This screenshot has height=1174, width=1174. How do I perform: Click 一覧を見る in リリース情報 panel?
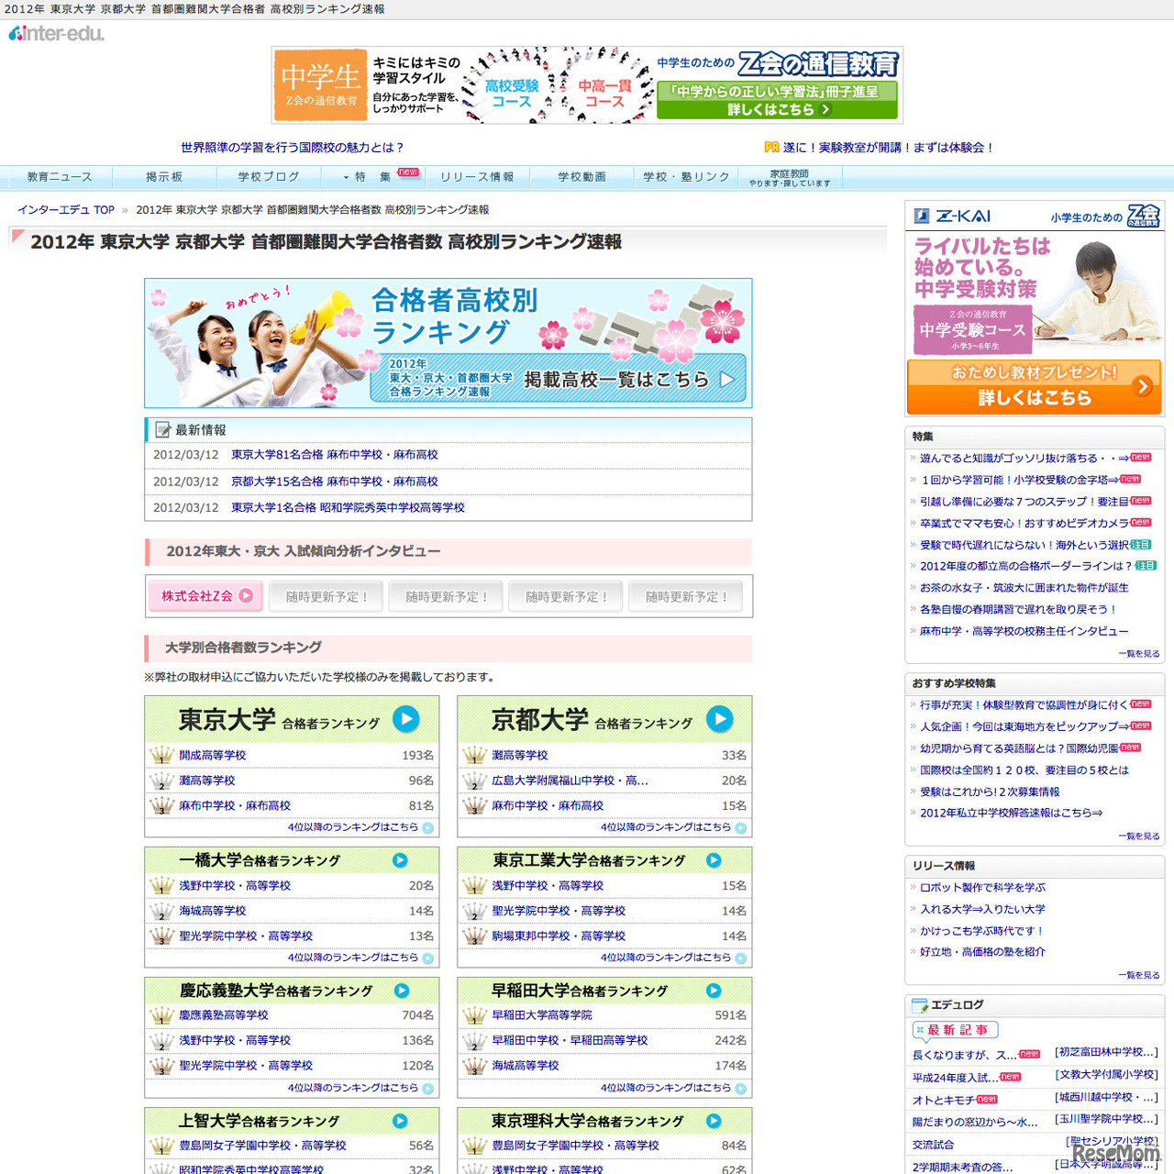click(1139, 975)
